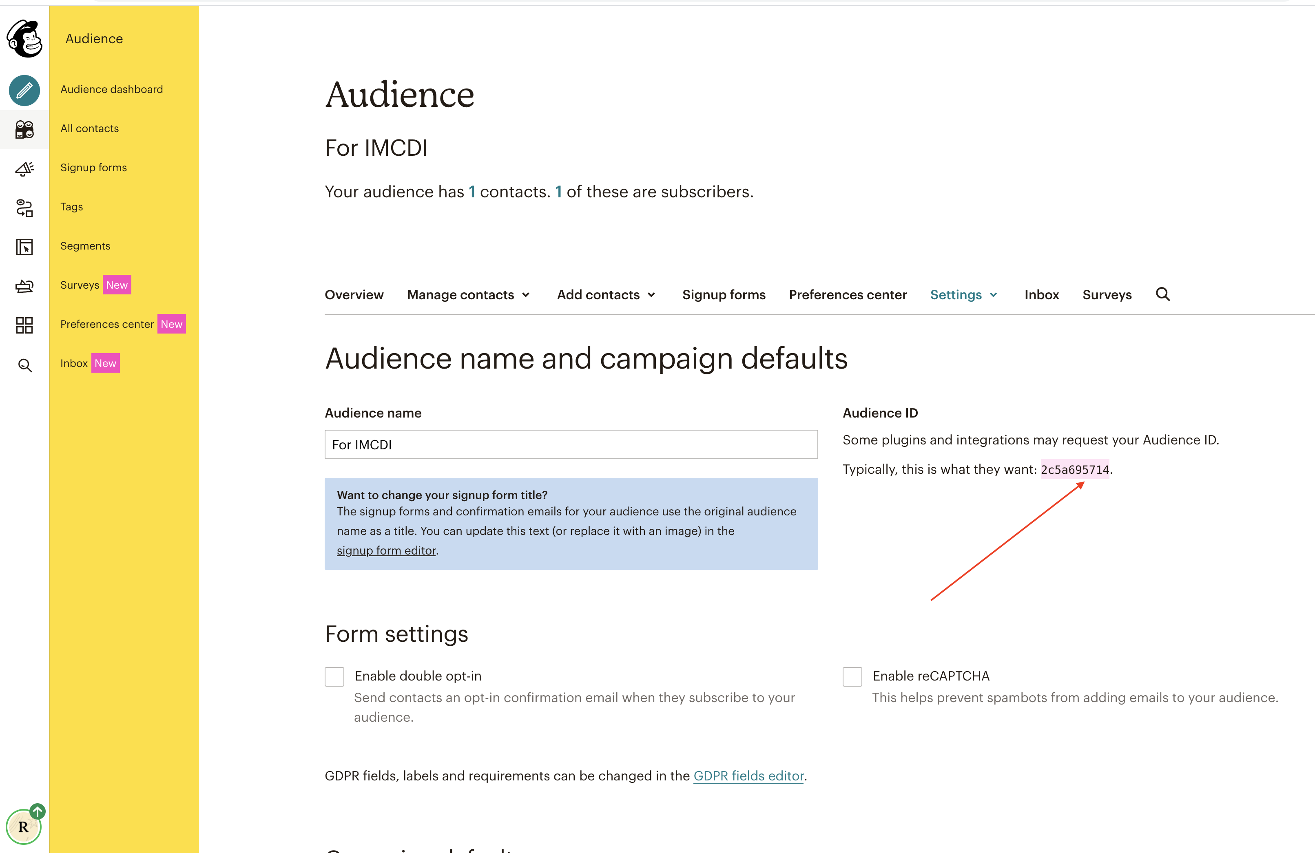Screen dimensions: 1315x853
Task: Open the Website icon in left rail
Action: (x=24, y=247)
